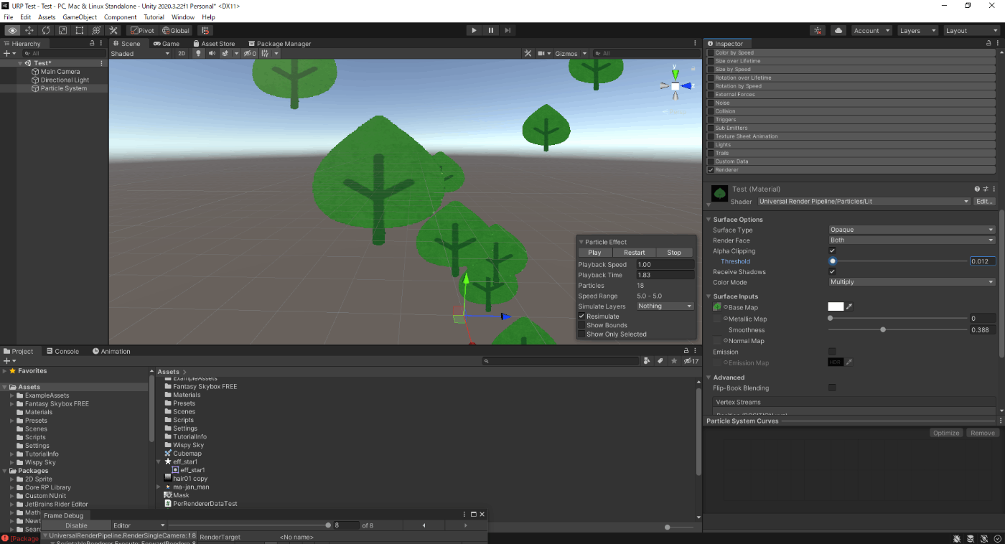Switch to the Game tab
Viewport: 1005px width, 544px height.
(x=167, y=43)
